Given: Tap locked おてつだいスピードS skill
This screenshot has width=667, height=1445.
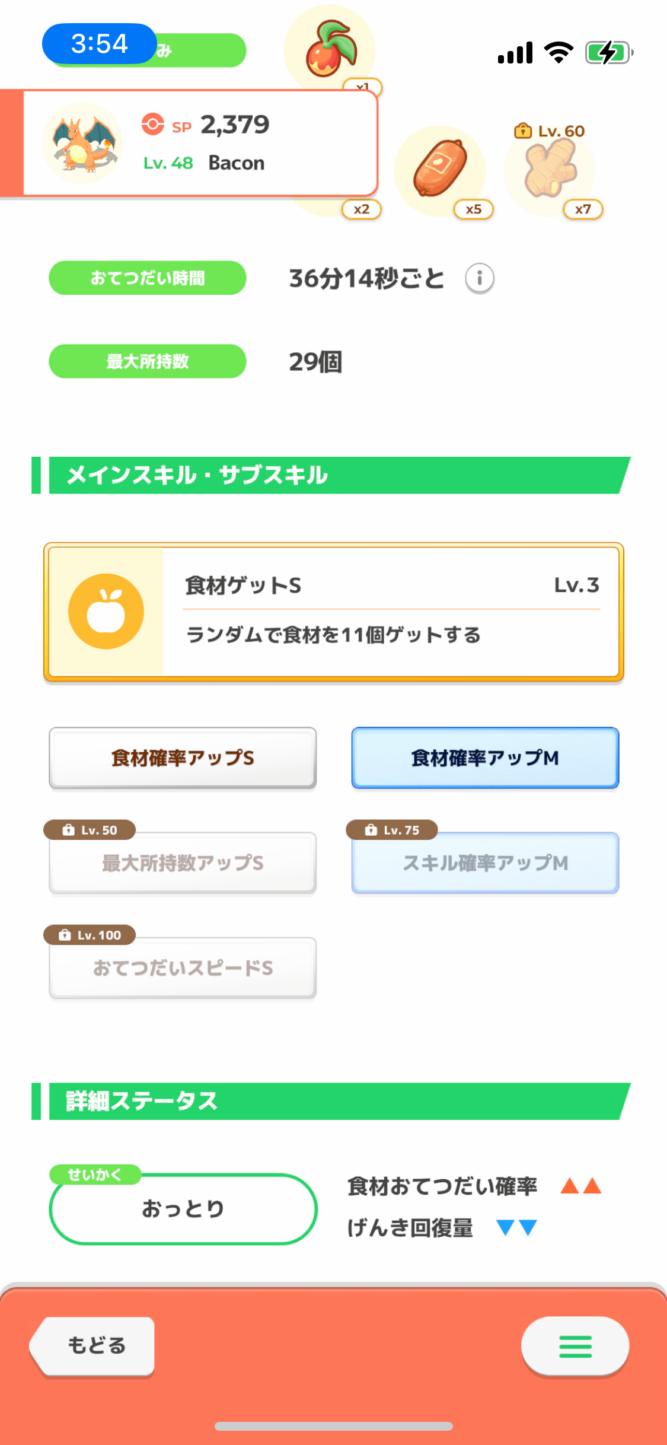Looking at the screenshot, I should pyautogui.click(x=183, y=968).
